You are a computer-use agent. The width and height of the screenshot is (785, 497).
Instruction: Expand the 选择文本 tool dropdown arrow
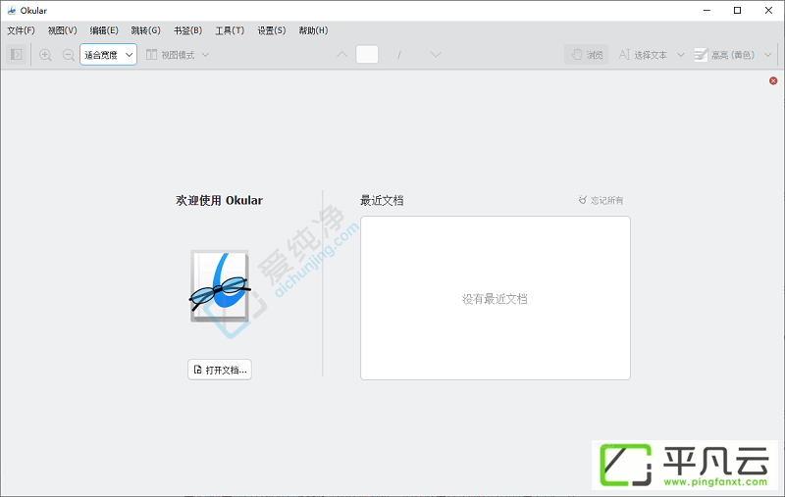[680, 55]
